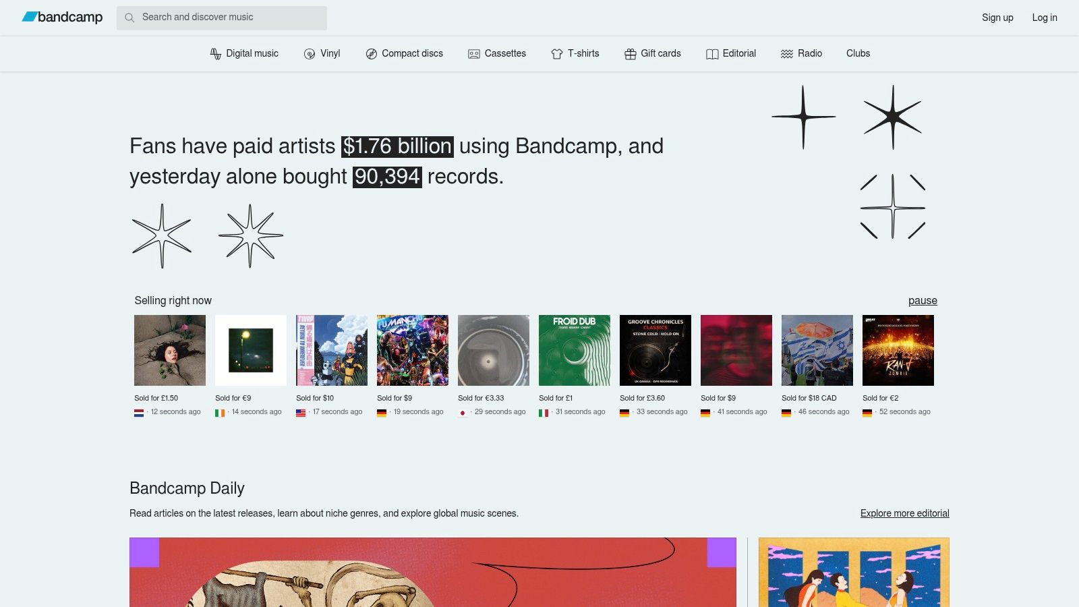Open album cover sold for €9
This screenshot has width=1079, height=607.
[x=251, y=350]
